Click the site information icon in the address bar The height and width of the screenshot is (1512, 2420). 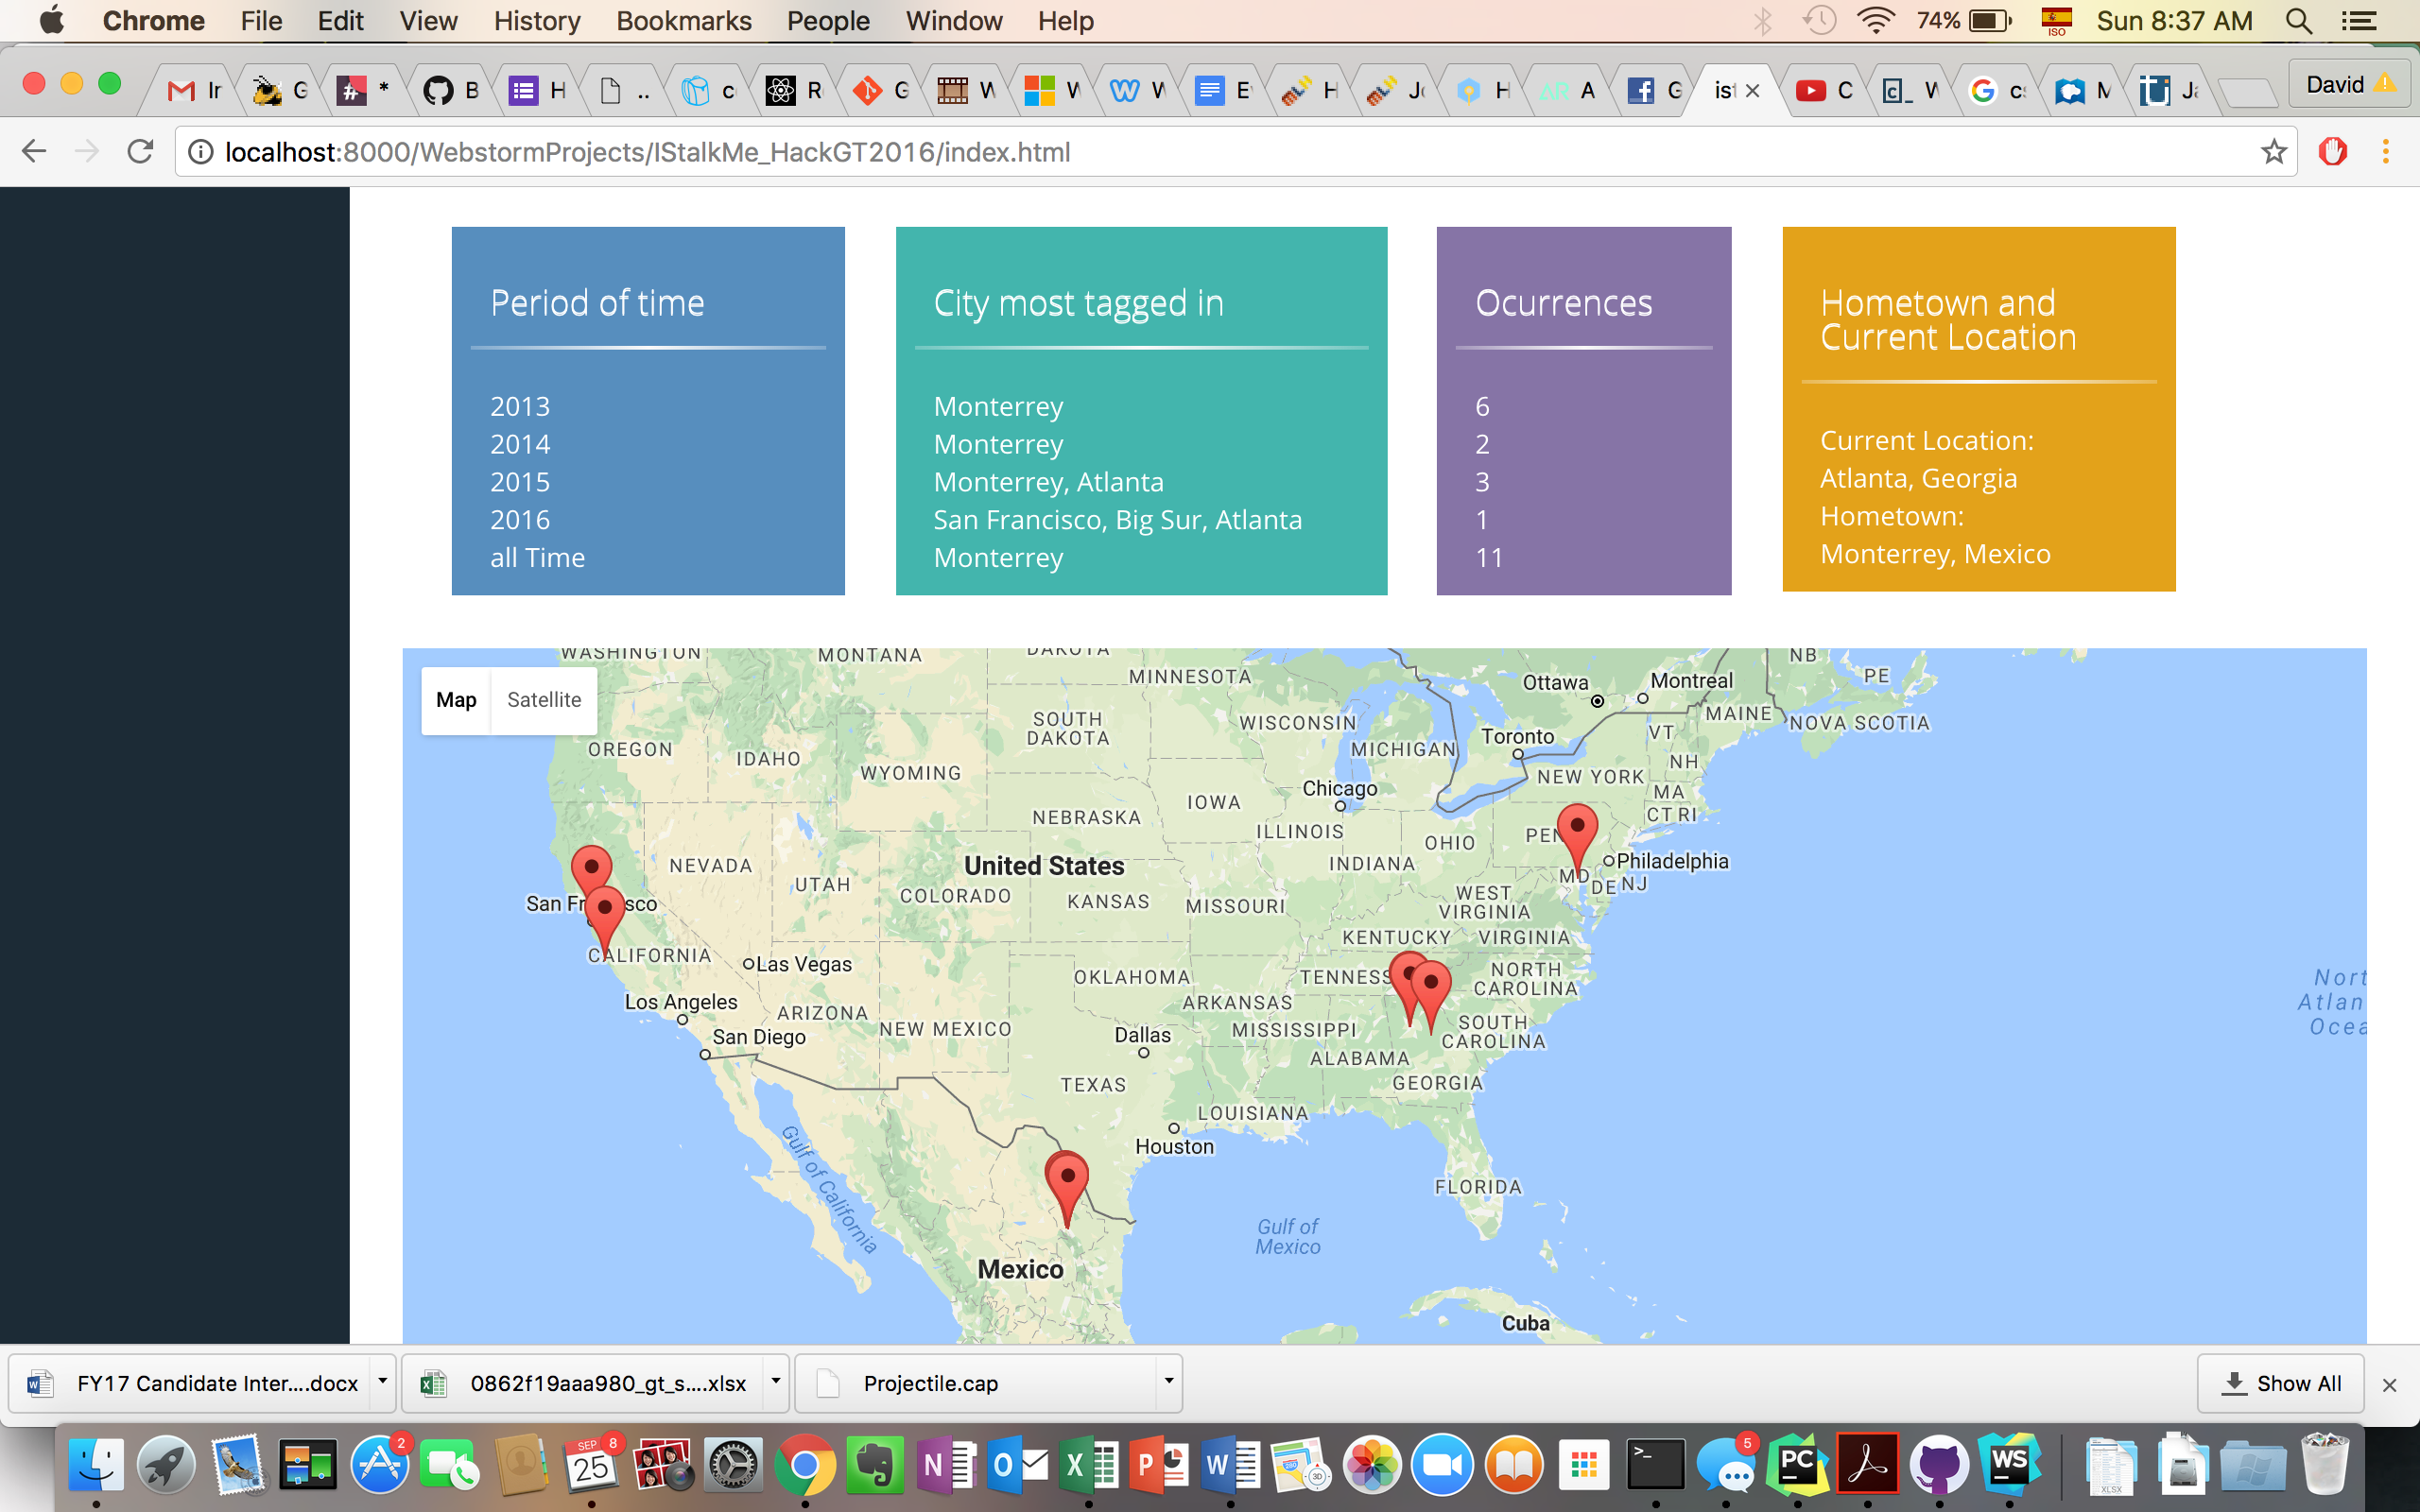(x=201, y=151)
